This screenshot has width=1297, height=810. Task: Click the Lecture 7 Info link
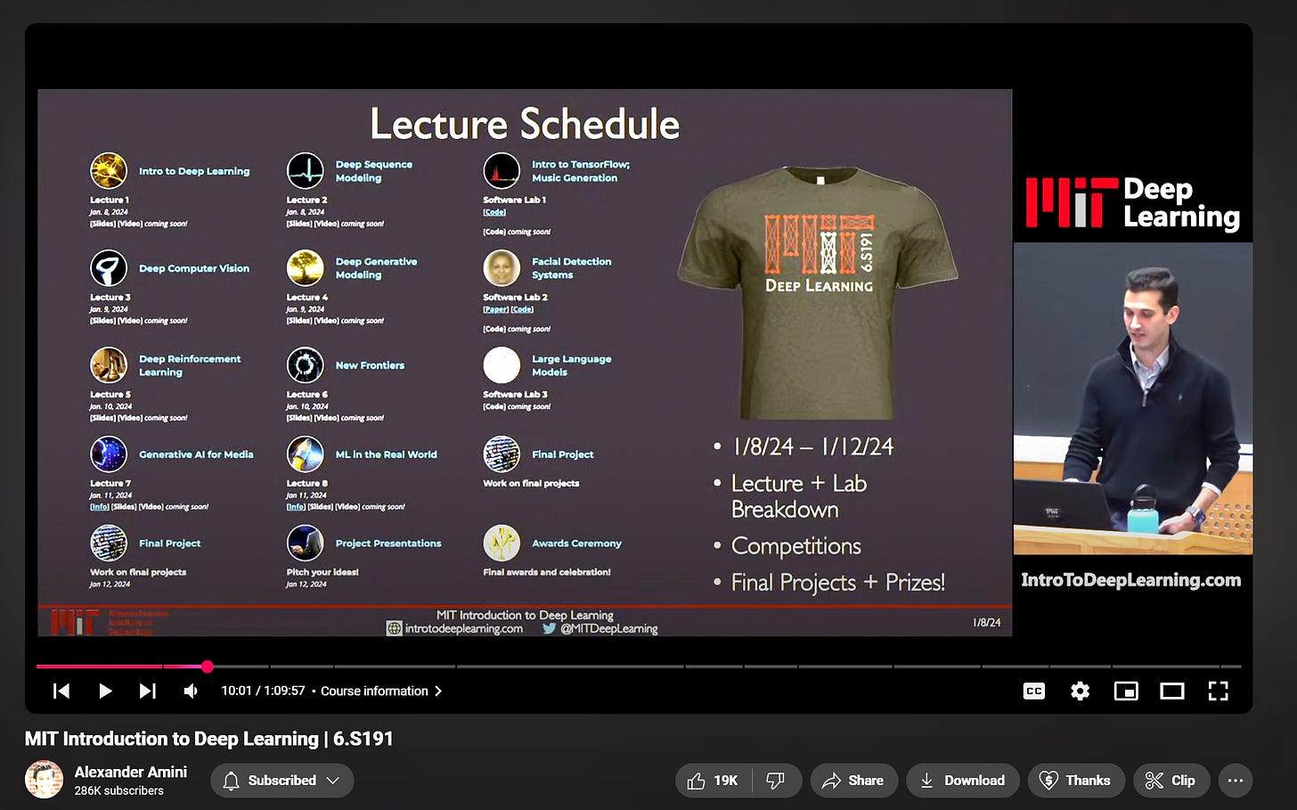coord(99,506)
